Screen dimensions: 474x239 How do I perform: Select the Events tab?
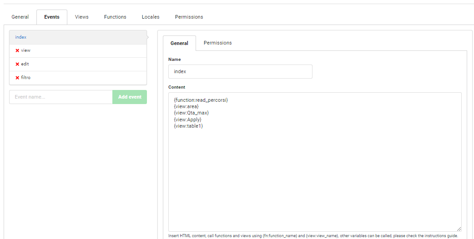pos(52,17)
